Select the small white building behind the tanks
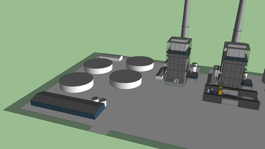Screen dimensions: 265x149 pos(111,57)
